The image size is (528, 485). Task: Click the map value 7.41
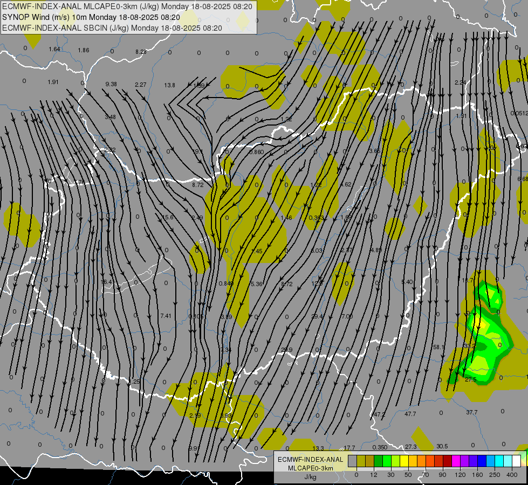pos(166,316)
